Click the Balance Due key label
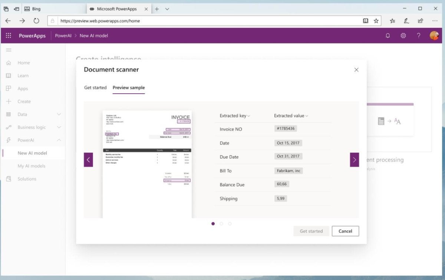445x280 pixels. (232, 184)
